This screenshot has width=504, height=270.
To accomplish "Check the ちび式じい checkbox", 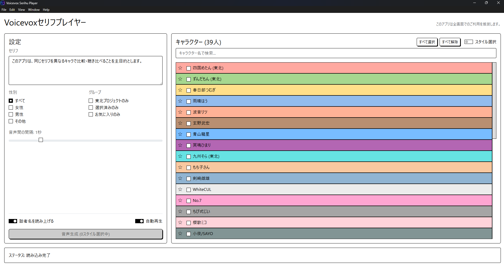I will [x=189, y=212].
